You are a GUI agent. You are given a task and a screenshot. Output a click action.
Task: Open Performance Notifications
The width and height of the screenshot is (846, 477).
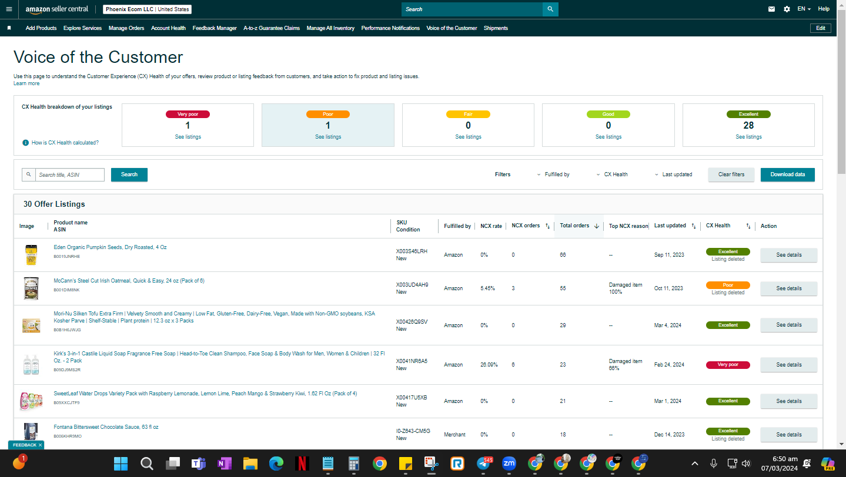point(390,28)
